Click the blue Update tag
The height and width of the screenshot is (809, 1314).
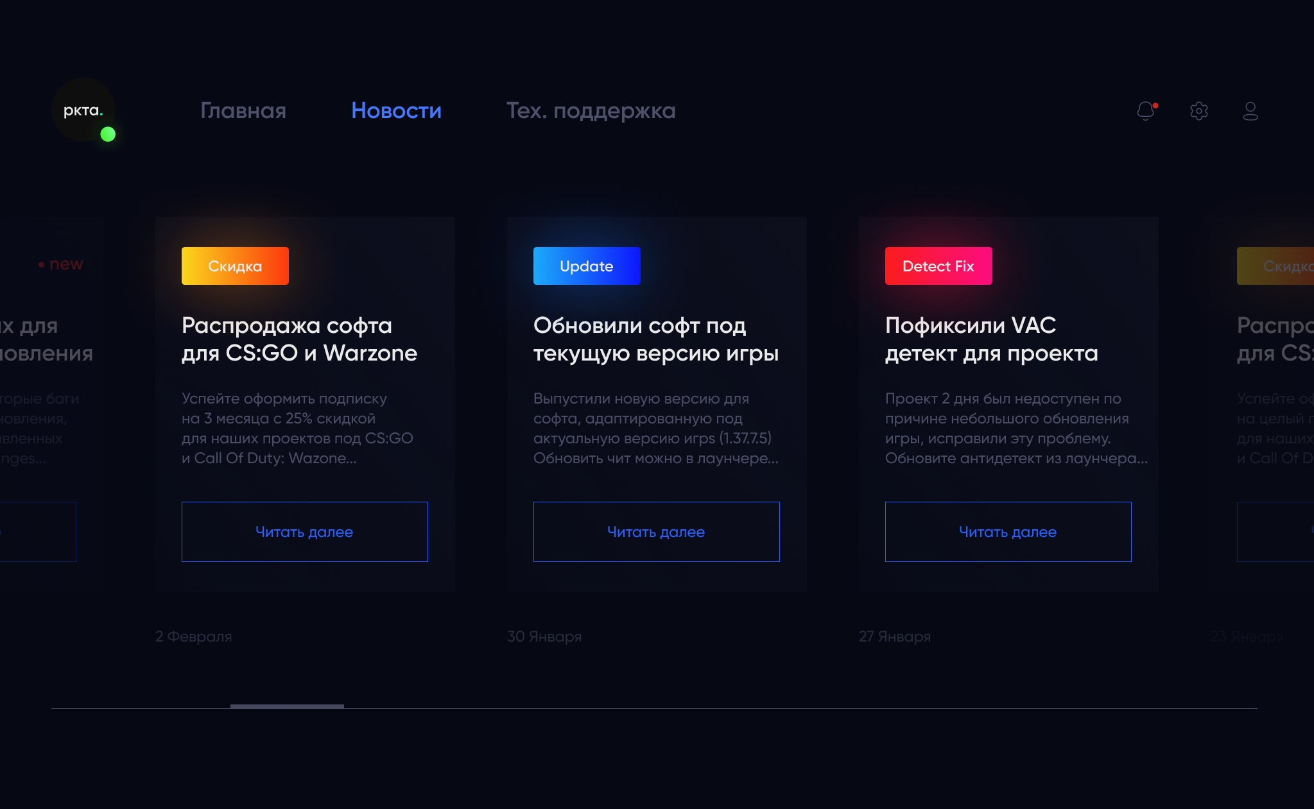(587, 266)
